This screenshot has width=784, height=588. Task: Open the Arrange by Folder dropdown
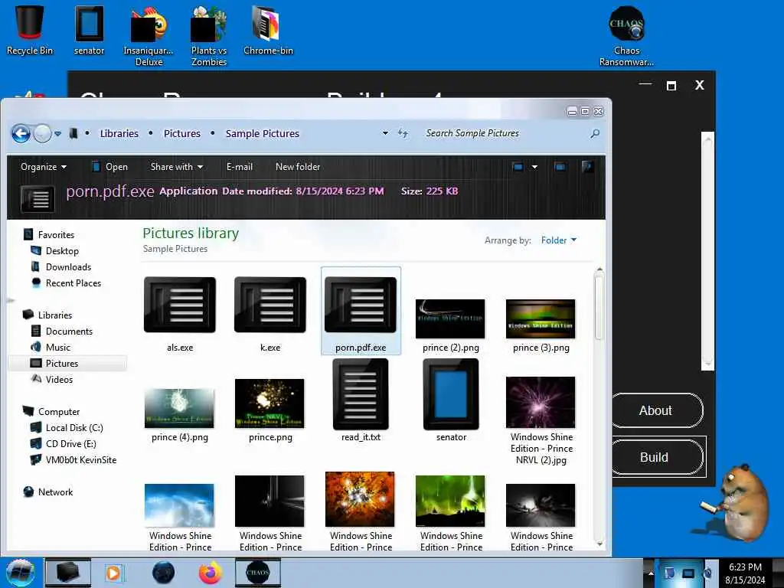558,240
